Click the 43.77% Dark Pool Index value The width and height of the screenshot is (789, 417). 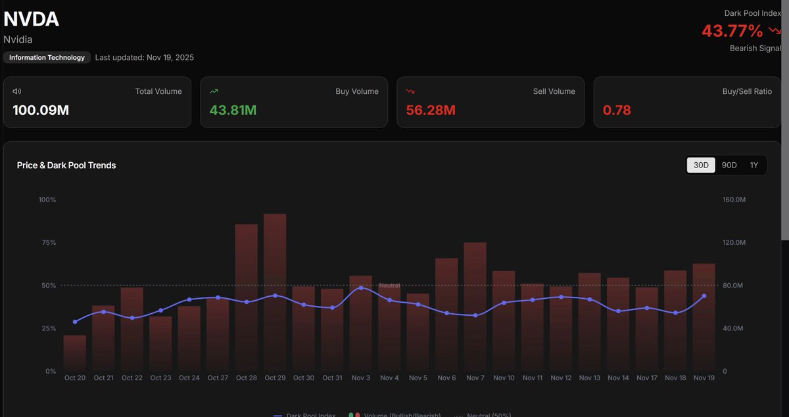coord(732,31)
